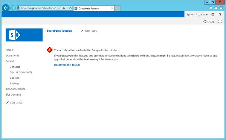Click the focus on content icon
The image size is (226, 140).
click(220, 21)
